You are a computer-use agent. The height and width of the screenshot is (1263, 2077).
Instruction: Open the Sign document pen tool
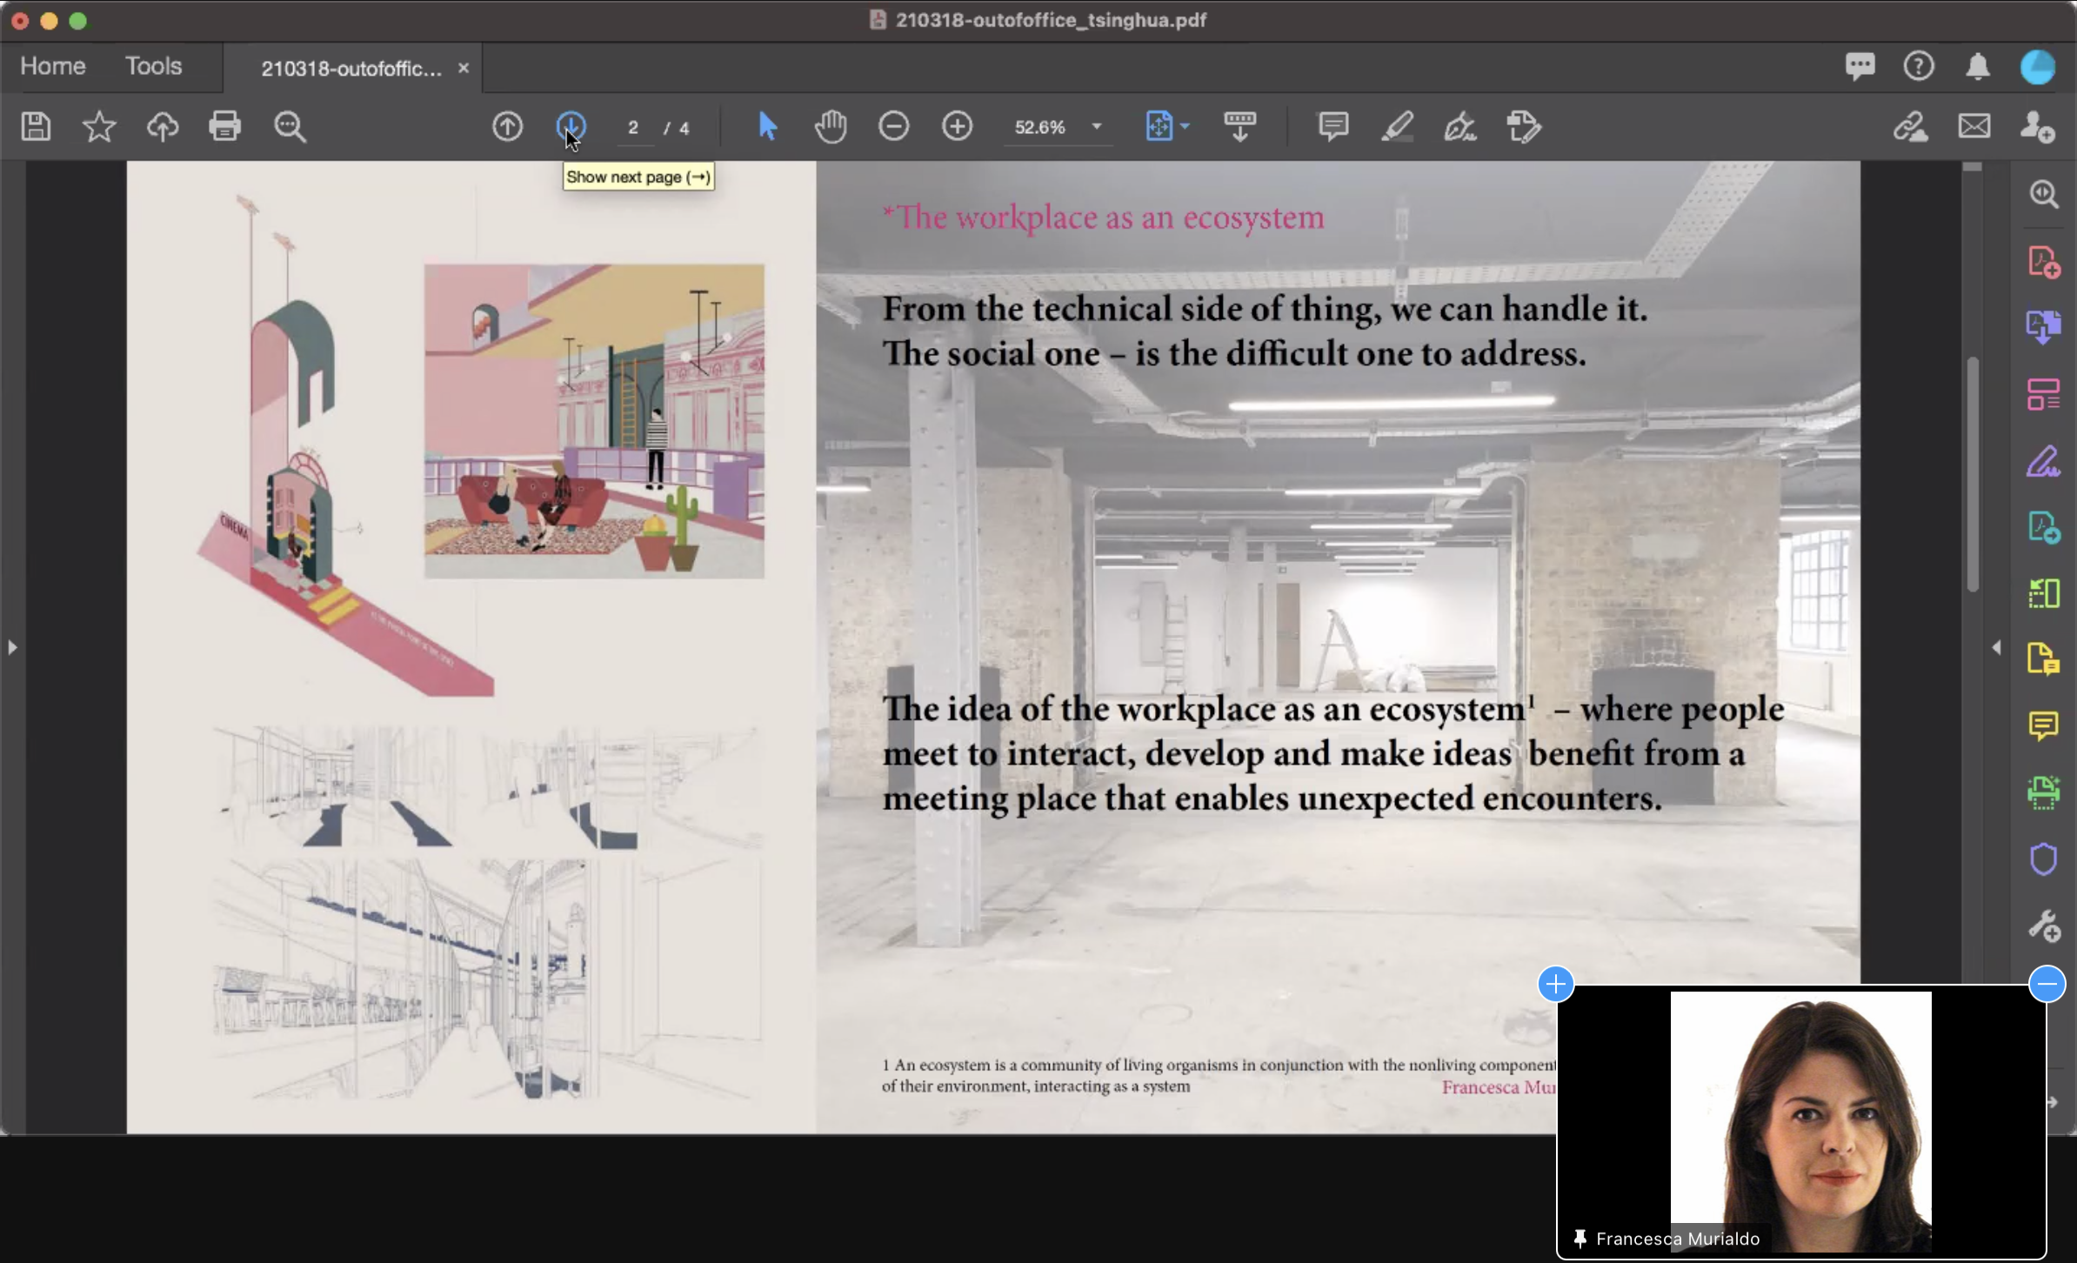point(1460,127)
